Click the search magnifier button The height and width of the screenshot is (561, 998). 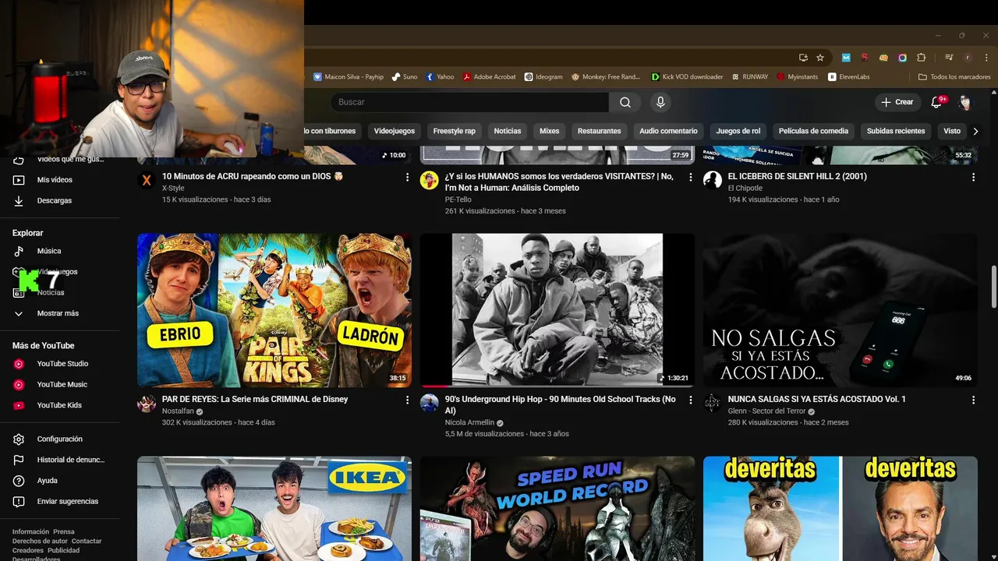coord(625,102)
